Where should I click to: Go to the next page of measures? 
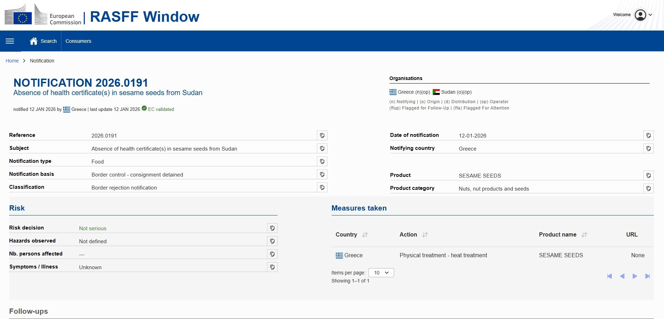click(635, 276)
